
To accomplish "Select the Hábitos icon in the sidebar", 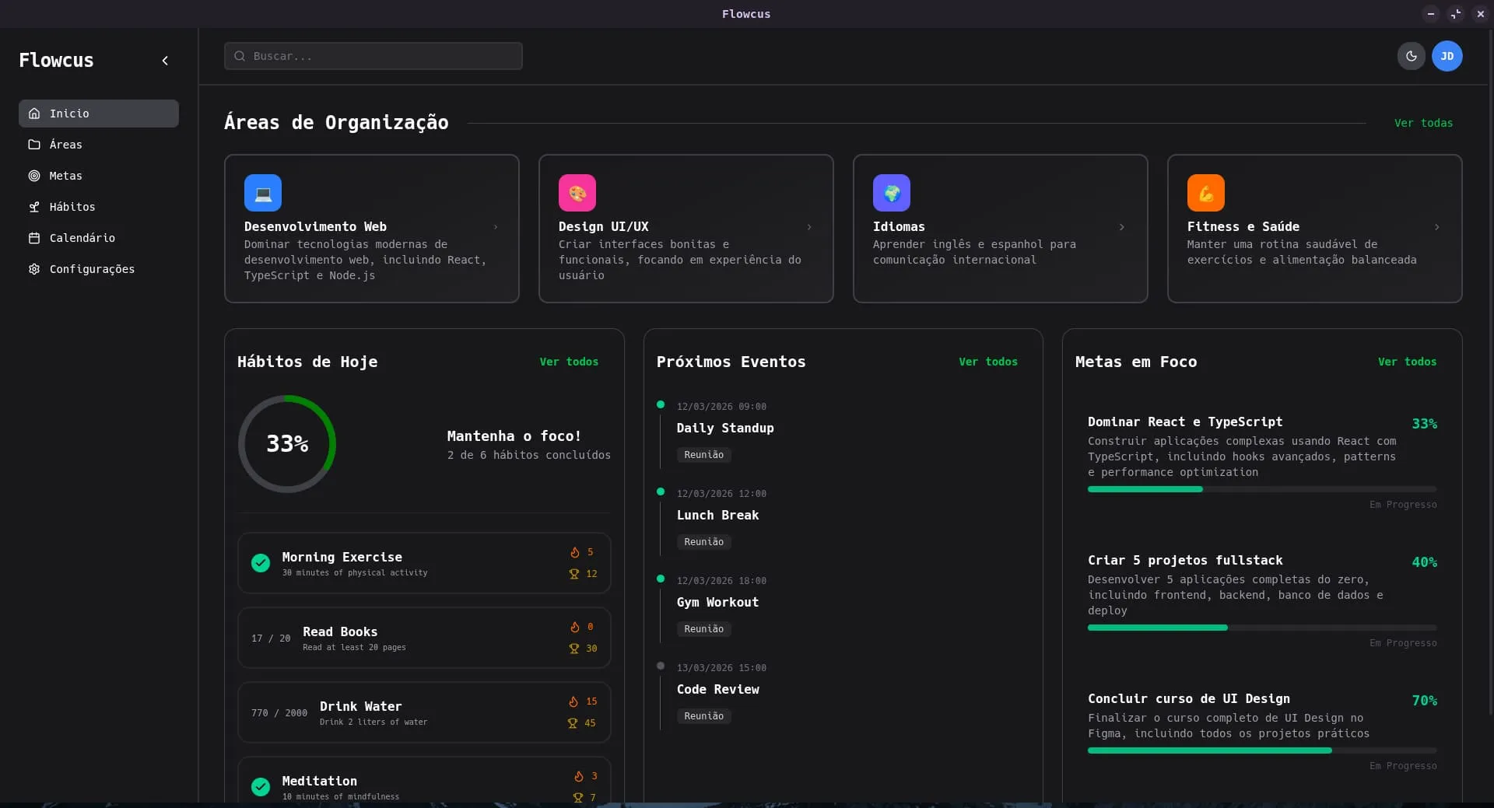I will click(34, 206).
